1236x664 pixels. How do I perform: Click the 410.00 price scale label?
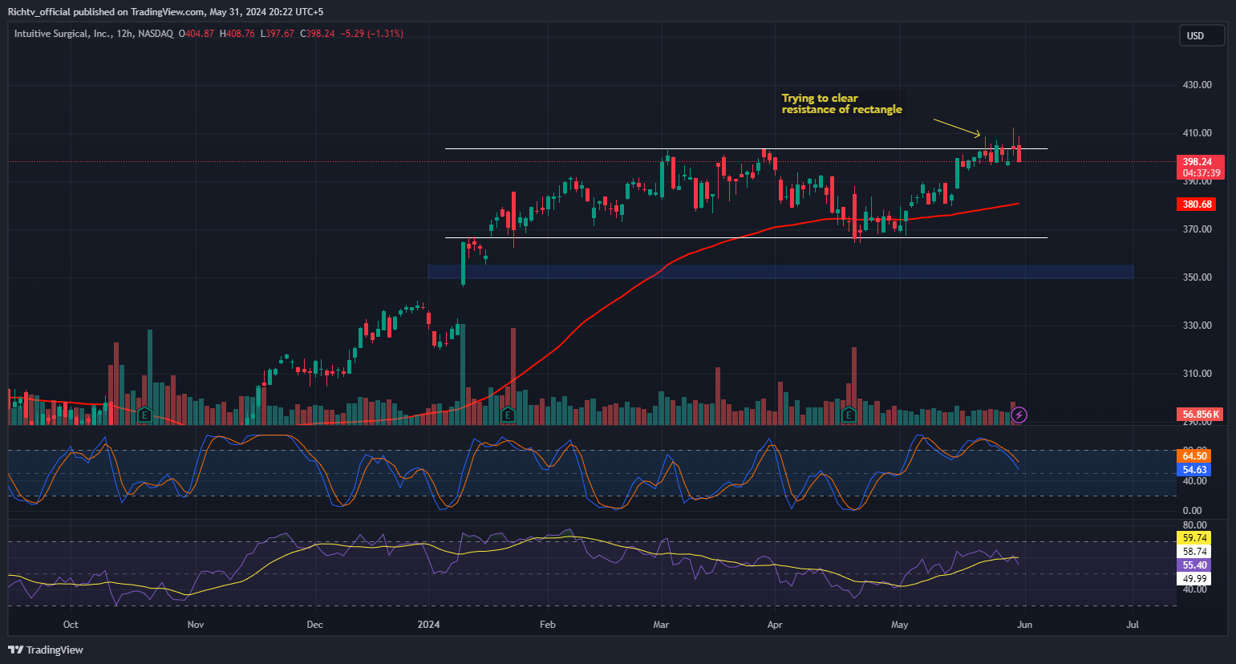tap(1197, 133)
